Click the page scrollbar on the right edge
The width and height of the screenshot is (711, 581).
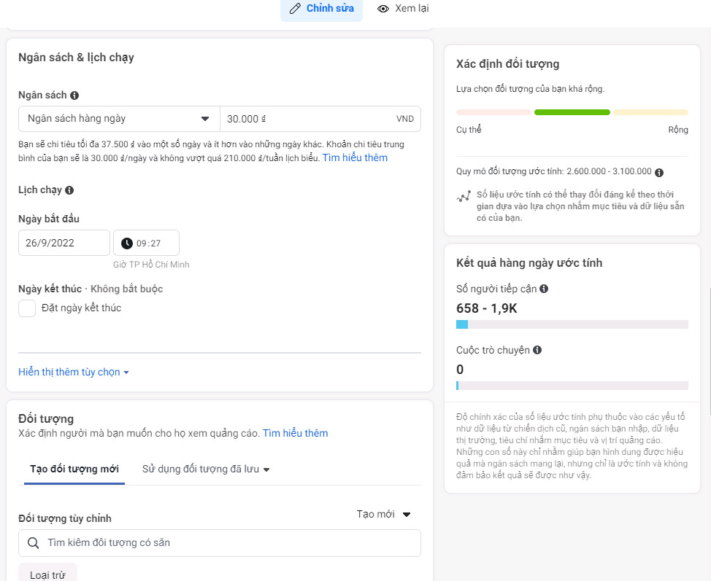coord(709,351)
